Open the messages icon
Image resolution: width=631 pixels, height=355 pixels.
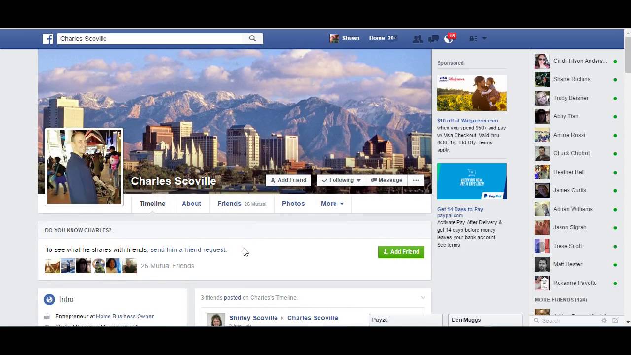[433, 38]
